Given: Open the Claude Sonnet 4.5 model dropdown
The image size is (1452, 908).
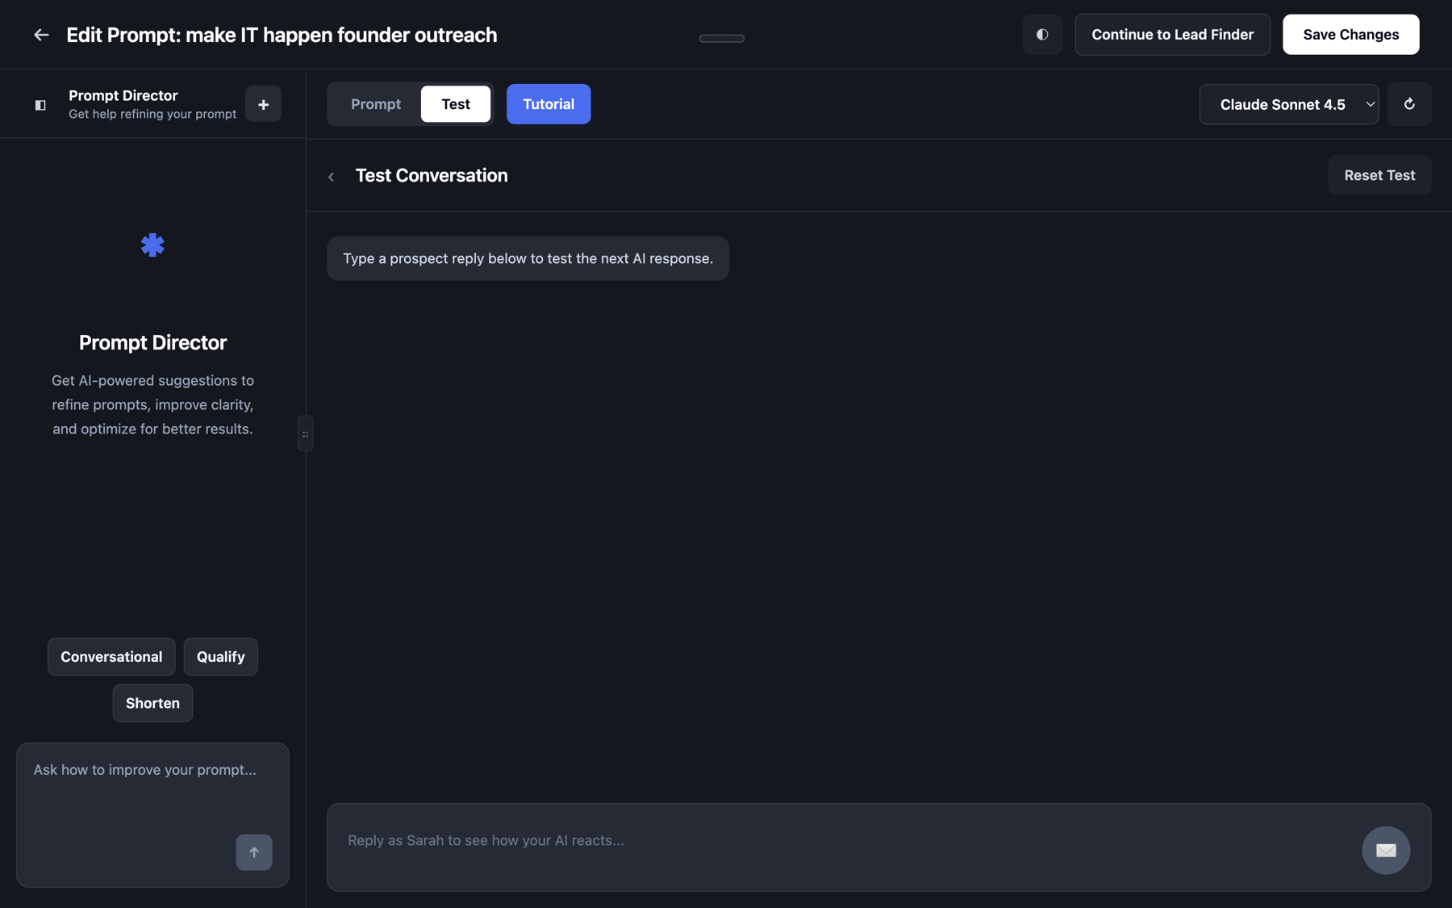Looking at the screenshot, I should click(1289, 104).
